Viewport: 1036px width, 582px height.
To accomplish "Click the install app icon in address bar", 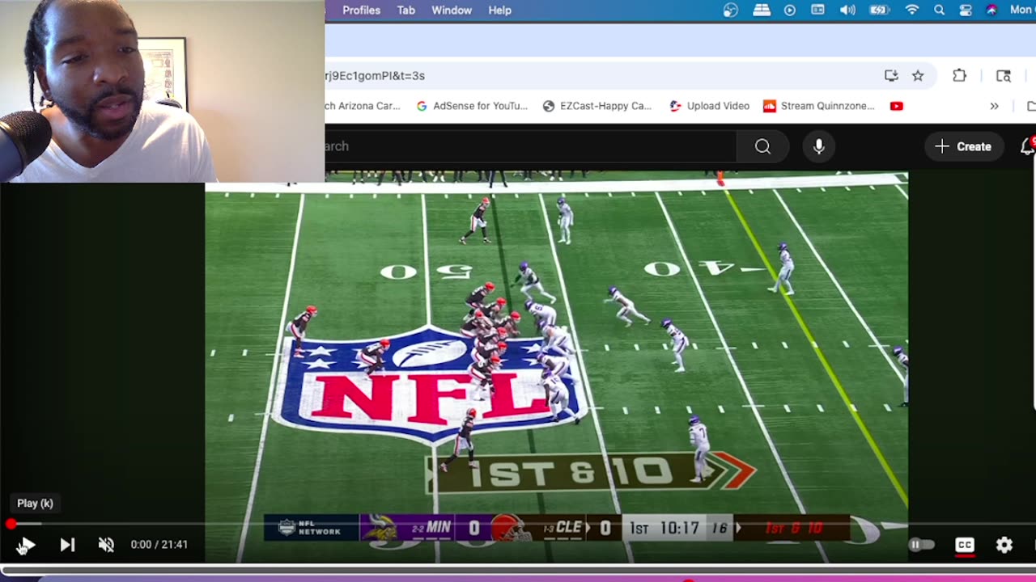I will (891, 75).
